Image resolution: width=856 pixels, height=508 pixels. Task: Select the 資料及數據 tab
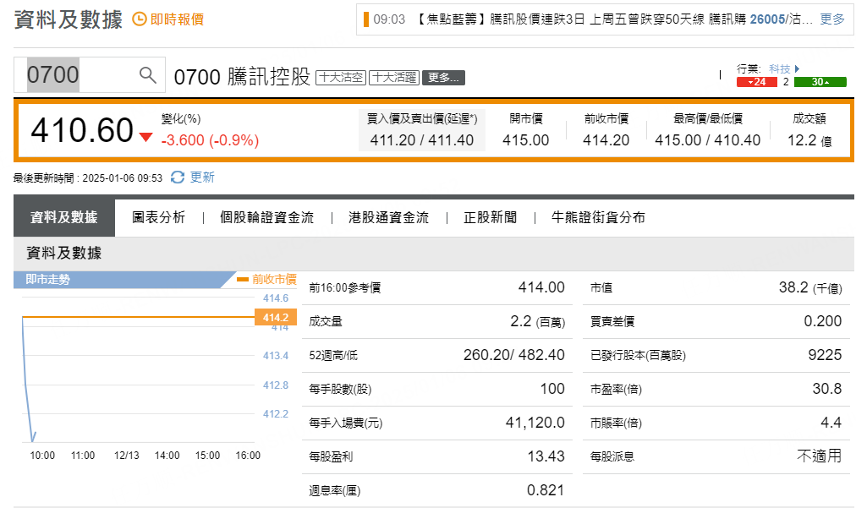pyautogui.click(x=64, y=217)
